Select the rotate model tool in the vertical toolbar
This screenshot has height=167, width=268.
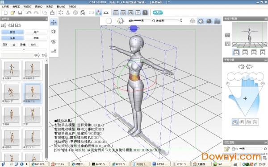[x=54, y=32]
